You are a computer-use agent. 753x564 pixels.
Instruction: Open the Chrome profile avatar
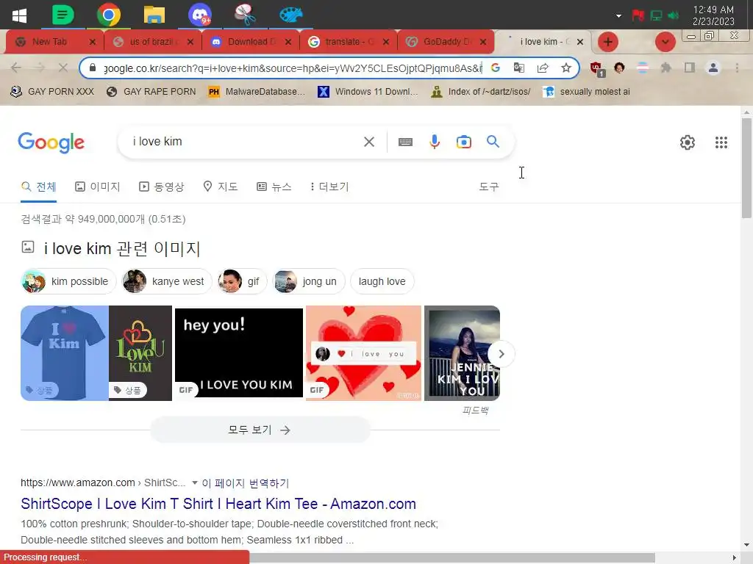point(713,68)
